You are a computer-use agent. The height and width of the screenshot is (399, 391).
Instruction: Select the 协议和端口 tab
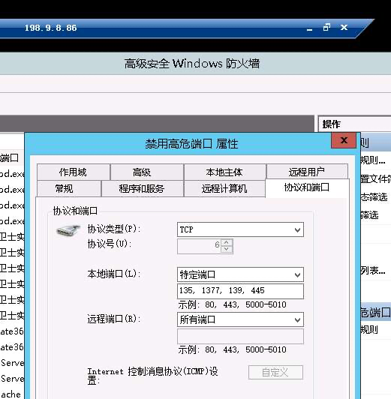tap(307, 187)
